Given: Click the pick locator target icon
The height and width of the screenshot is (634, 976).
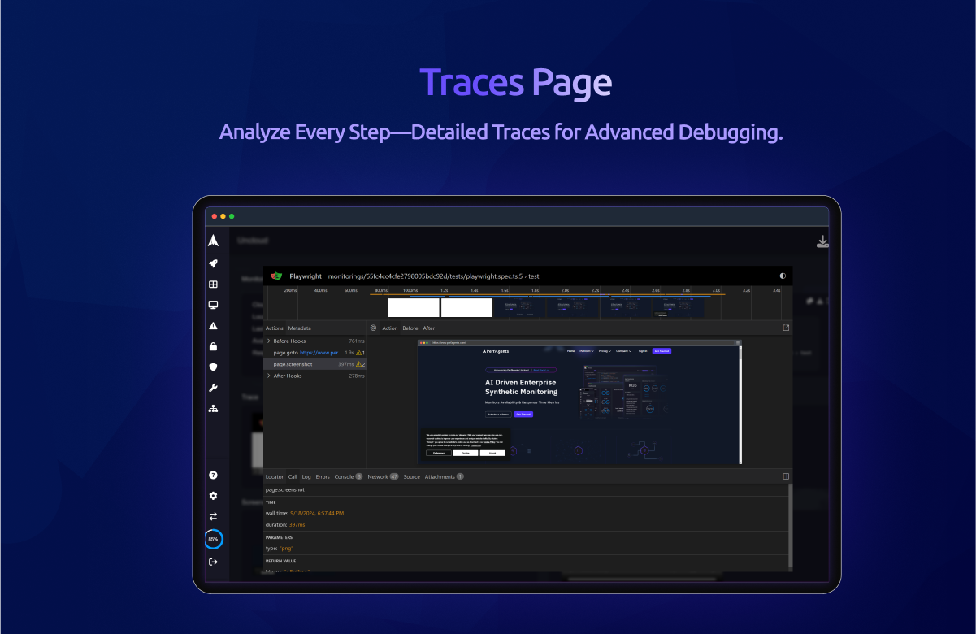Looking at the screenshot, I should (373, 328).
